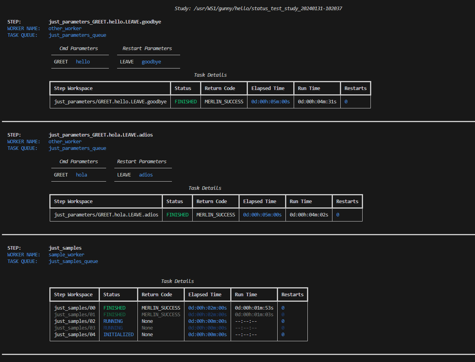Screen dimensions: 475x362
Task: Click 'Status' header in the just_samples table
Action: (112, 295)
